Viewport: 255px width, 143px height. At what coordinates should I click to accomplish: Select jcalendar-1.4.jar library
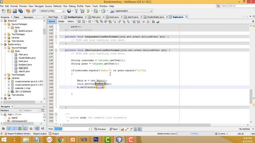[x=23, y=88]
